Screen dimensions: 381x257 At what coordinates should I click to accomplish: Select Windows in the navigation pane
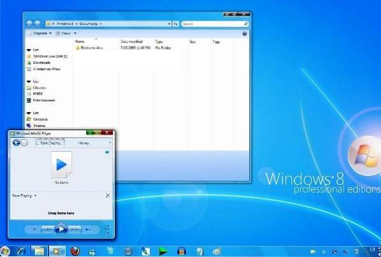[x=37, y=119]
